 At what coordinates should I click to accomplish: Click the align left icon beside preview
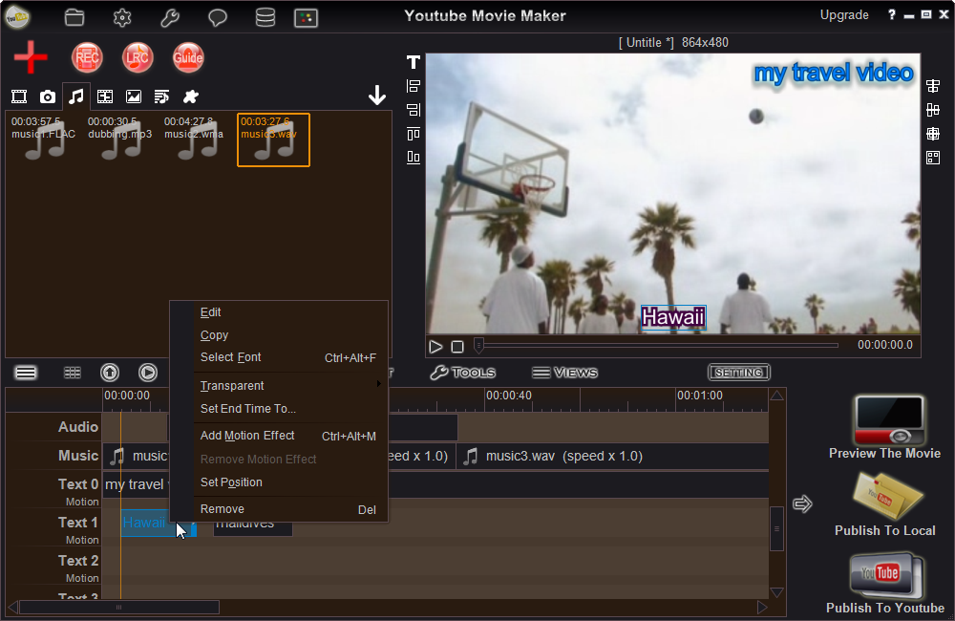coord(414,86)
